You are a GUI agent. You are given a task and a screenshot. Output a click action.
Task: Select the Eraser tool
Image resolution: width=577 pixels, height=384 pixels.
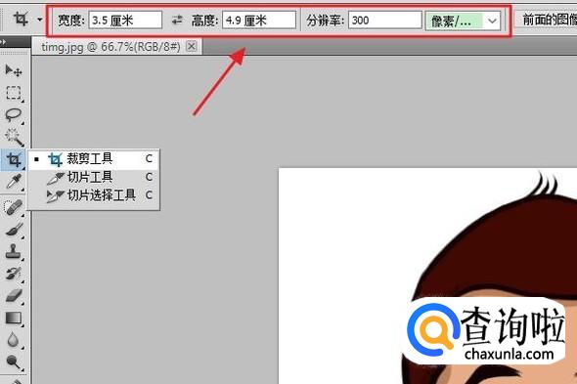coord(14,296)
